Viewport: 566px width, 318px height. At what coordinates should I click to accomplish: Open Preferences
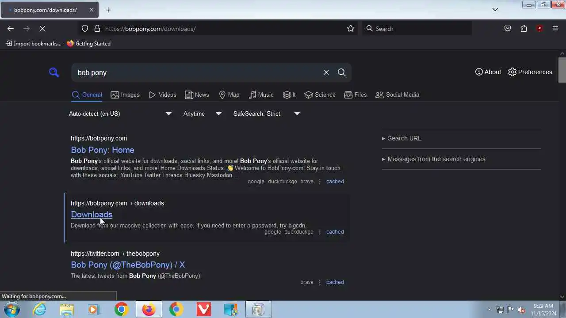click(x=530, y=72)
